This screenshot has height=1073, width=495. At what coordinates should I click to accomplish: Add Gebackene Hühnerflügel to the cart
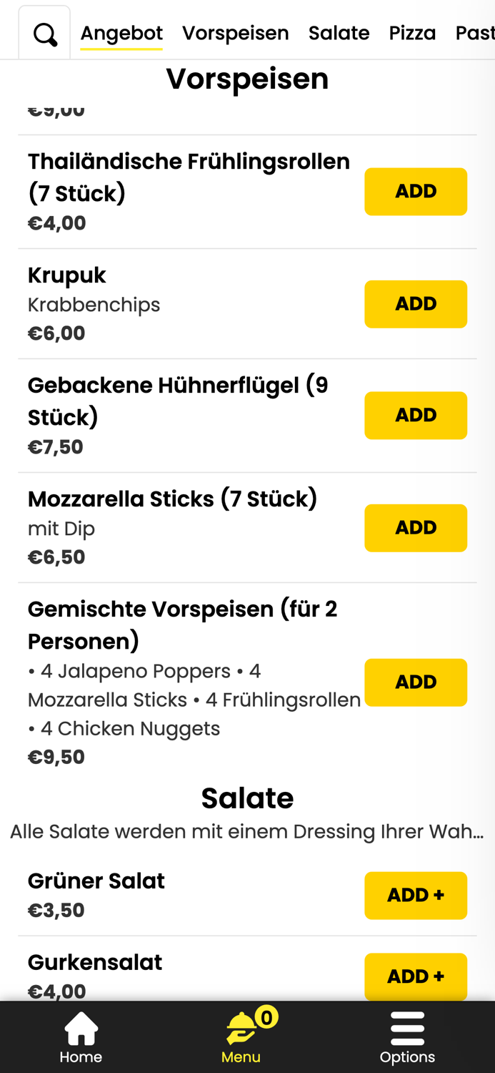pyautogui.click(x=415, y=416)
